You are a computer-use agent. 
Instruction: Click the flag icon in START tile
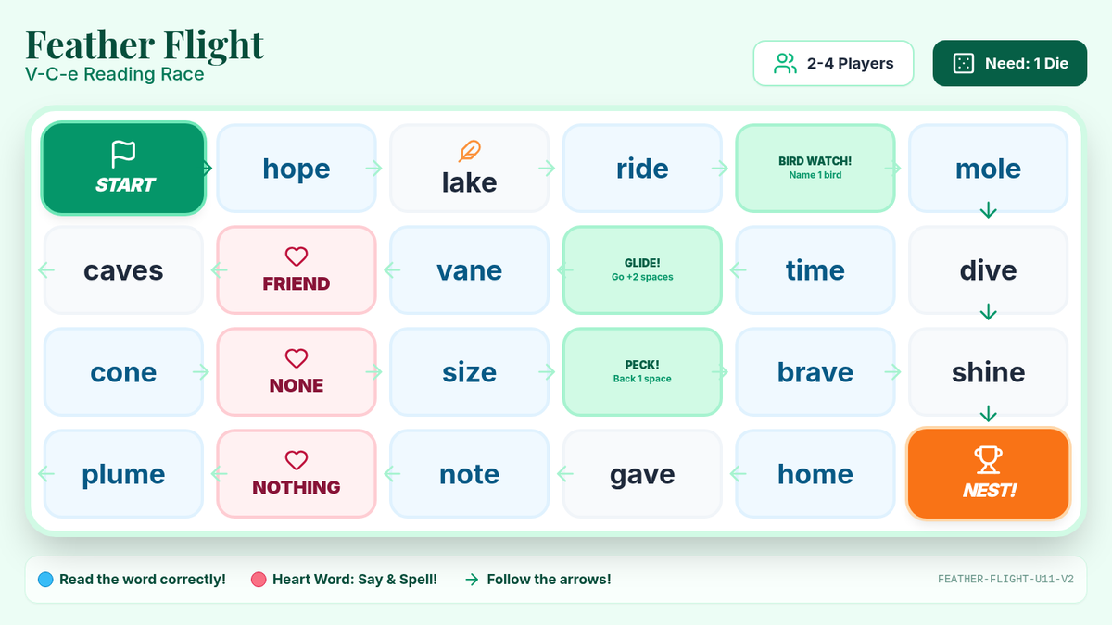123,153
